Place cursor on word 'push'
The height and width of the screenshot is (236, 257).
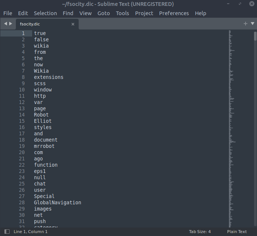(x=40, y=221)
